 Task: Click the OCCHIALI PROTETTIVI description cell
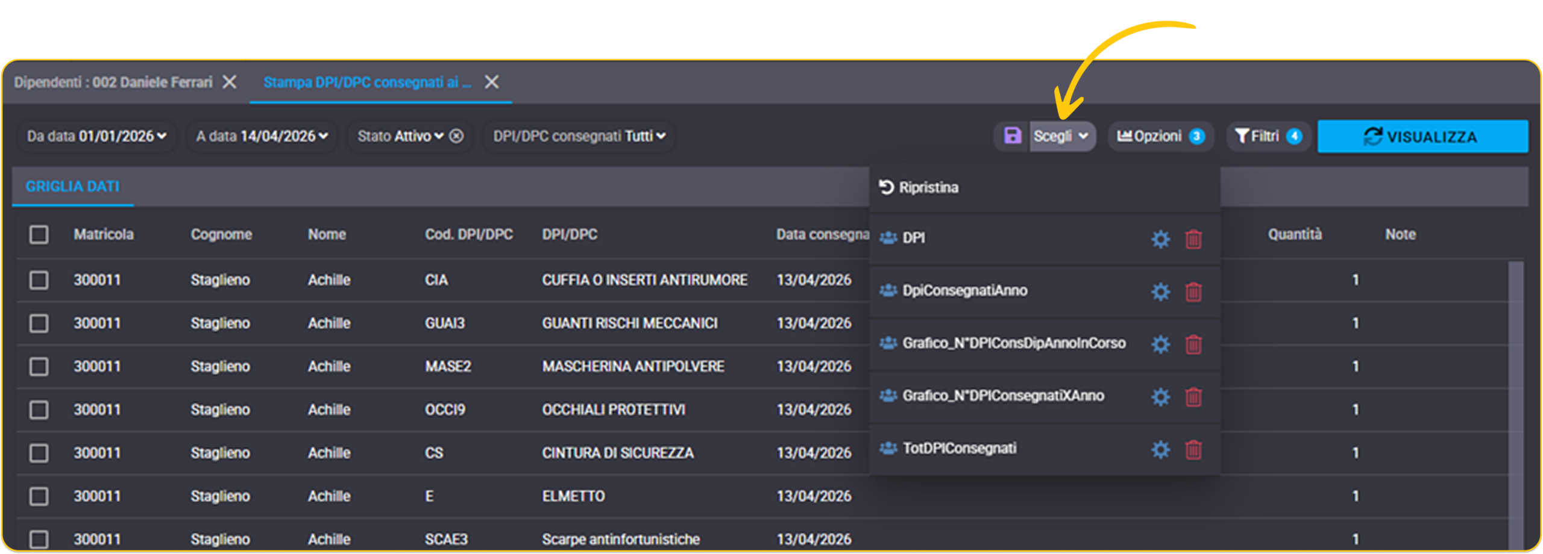tap(614, 409)
